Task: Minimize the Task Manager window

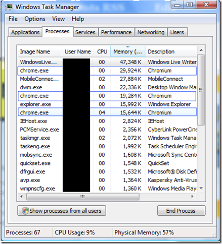Action: coord(177,5)
